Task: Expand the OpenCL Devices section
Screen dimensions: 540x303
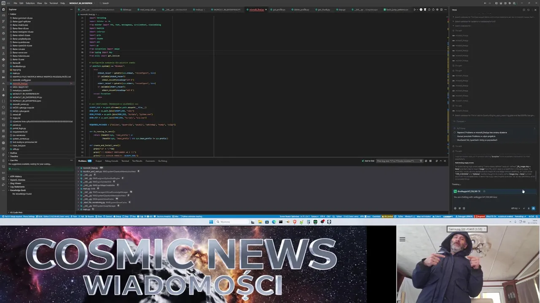Action: pos(17,180)
